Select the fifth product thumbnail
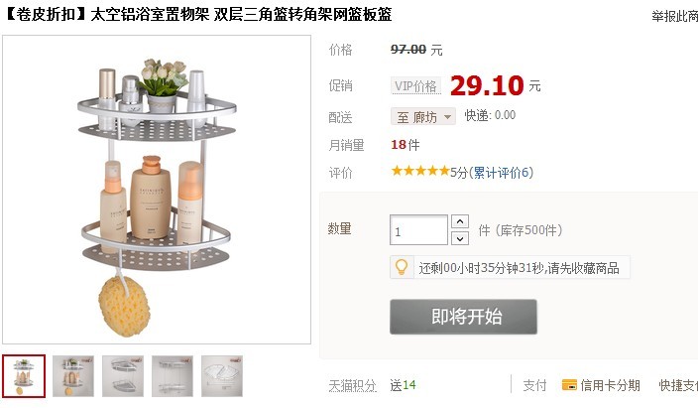Viewport: 698px width, 408px height. coord(222,376)
